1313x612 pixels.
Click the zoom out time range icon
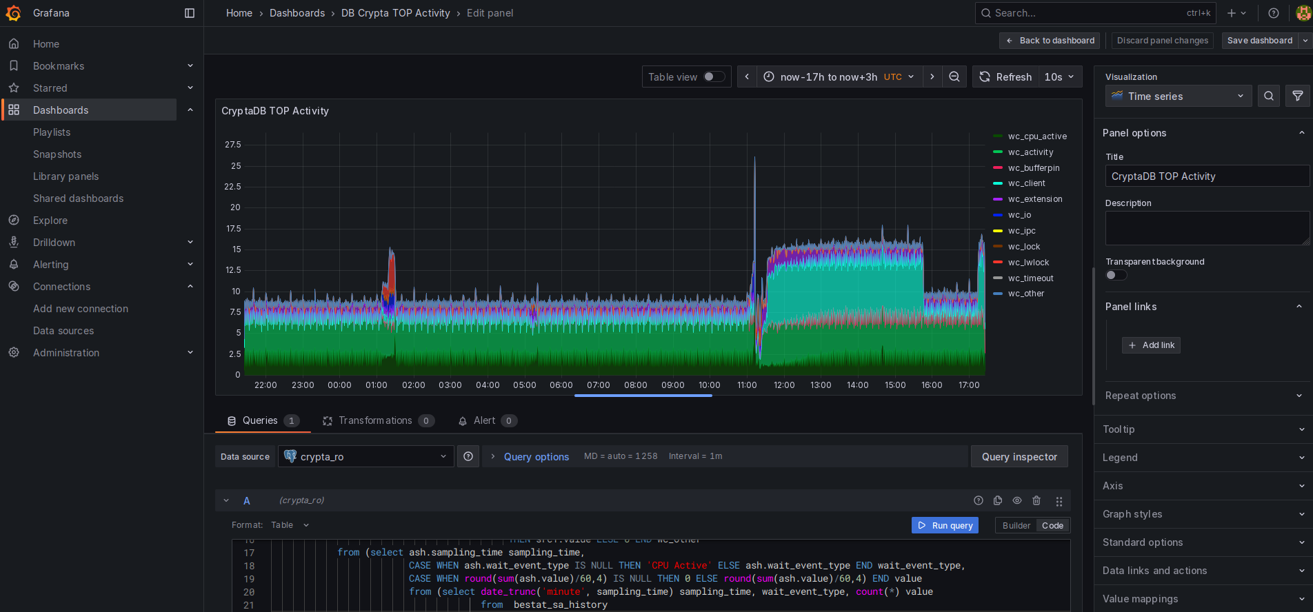(x=954, y=77)
